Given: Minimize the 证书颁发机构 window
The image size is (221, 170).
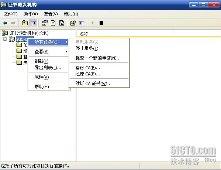Looking at the screenshot, I should (x=194, y=5).
